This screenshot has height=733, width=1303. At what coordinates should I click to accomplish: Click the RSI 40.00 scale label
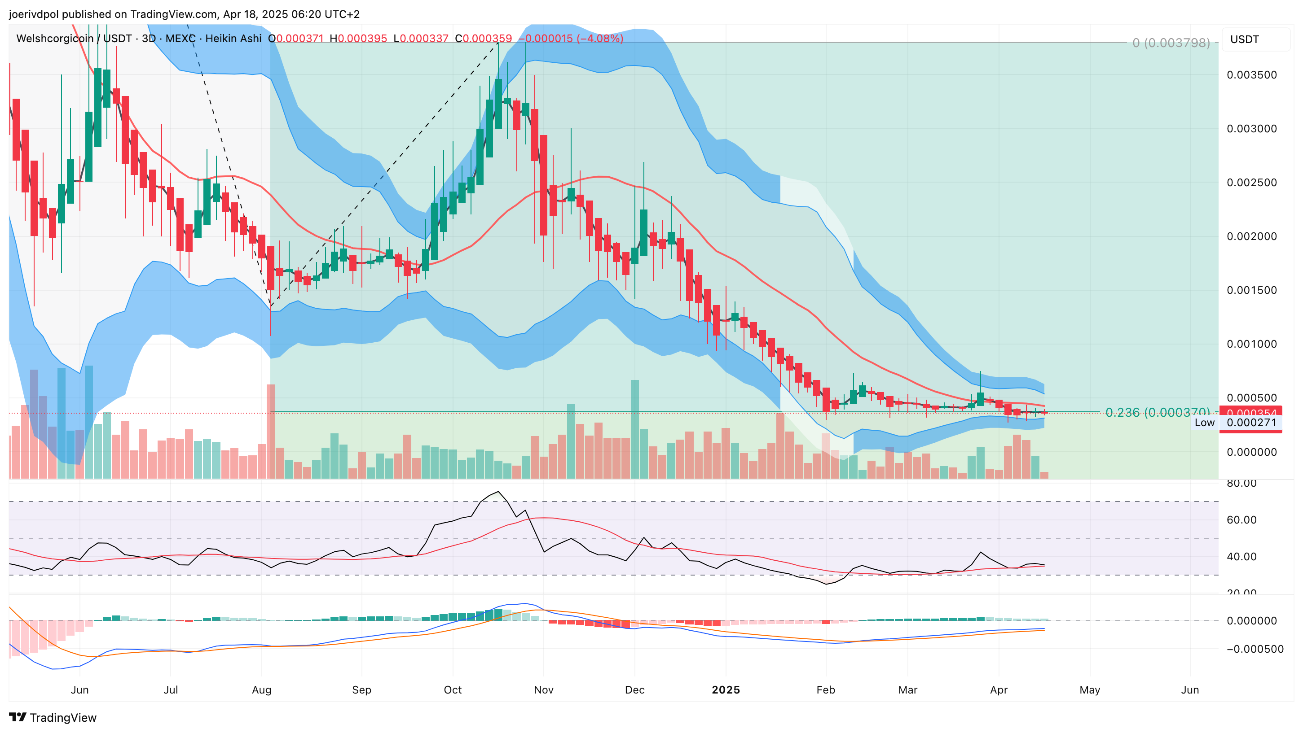point(1242,557)
